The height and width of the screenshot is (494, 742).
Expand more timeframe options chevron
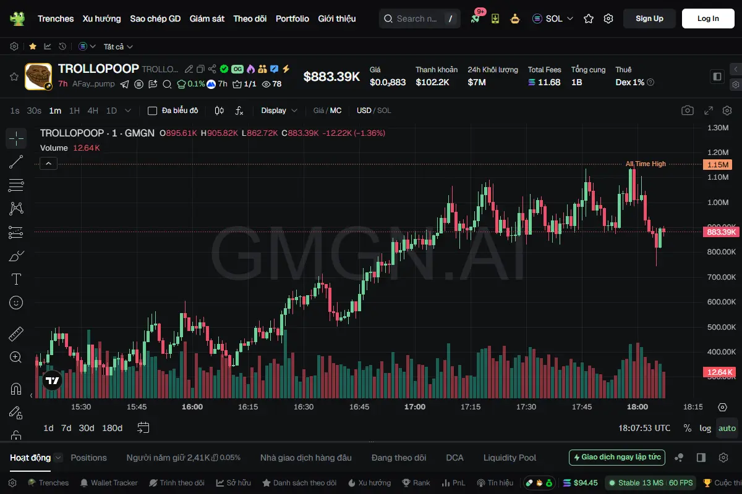[x=128, y=111]
